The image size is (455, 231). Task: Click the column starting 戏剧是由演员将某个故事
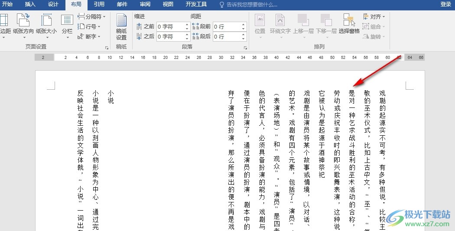306,160
